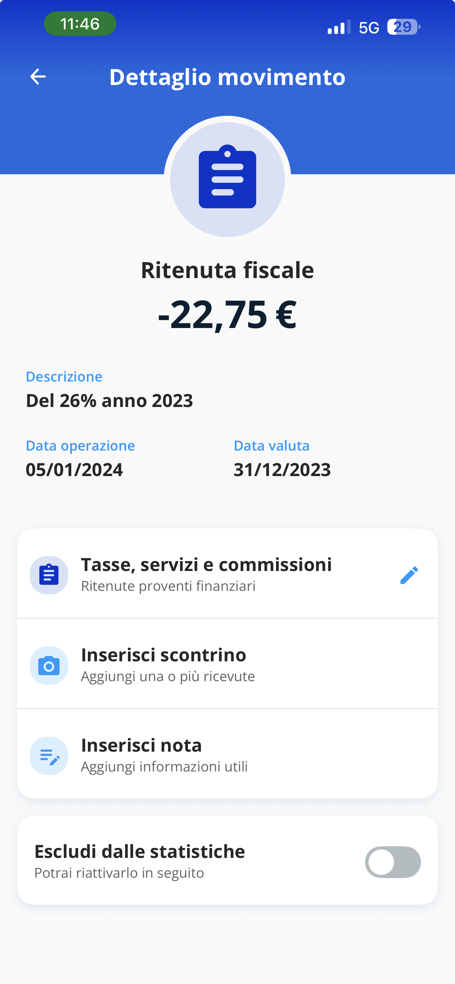
Task: Tap the battery level indicator
Action: coord(403,27)
